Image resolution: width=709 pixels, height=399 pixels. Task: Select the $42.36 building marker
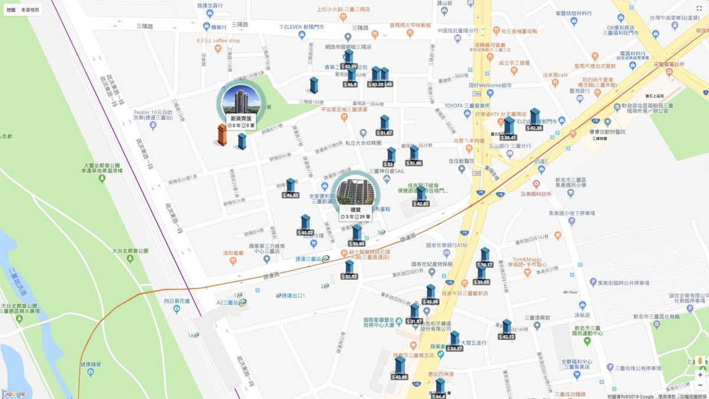(x=534, y=120)
